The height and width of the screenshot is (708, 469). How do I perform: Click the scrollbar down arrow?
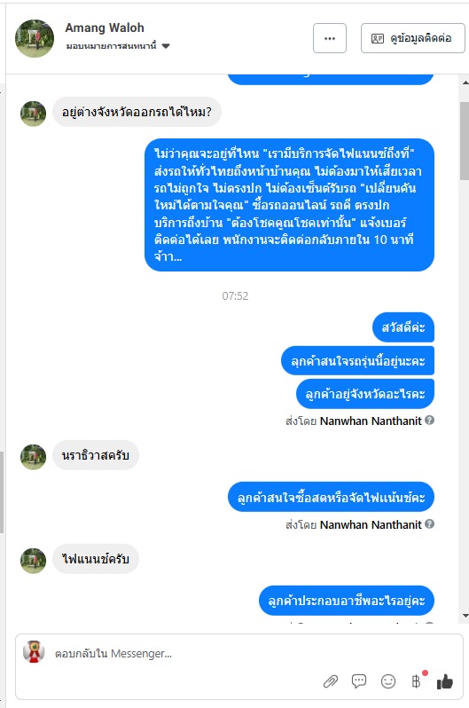tap(465, 616)
